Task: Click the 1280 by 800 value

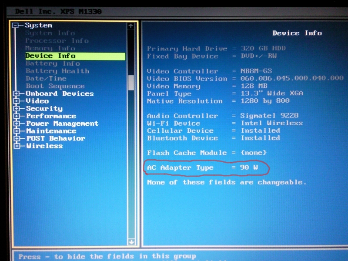Action: click(265, 101)
